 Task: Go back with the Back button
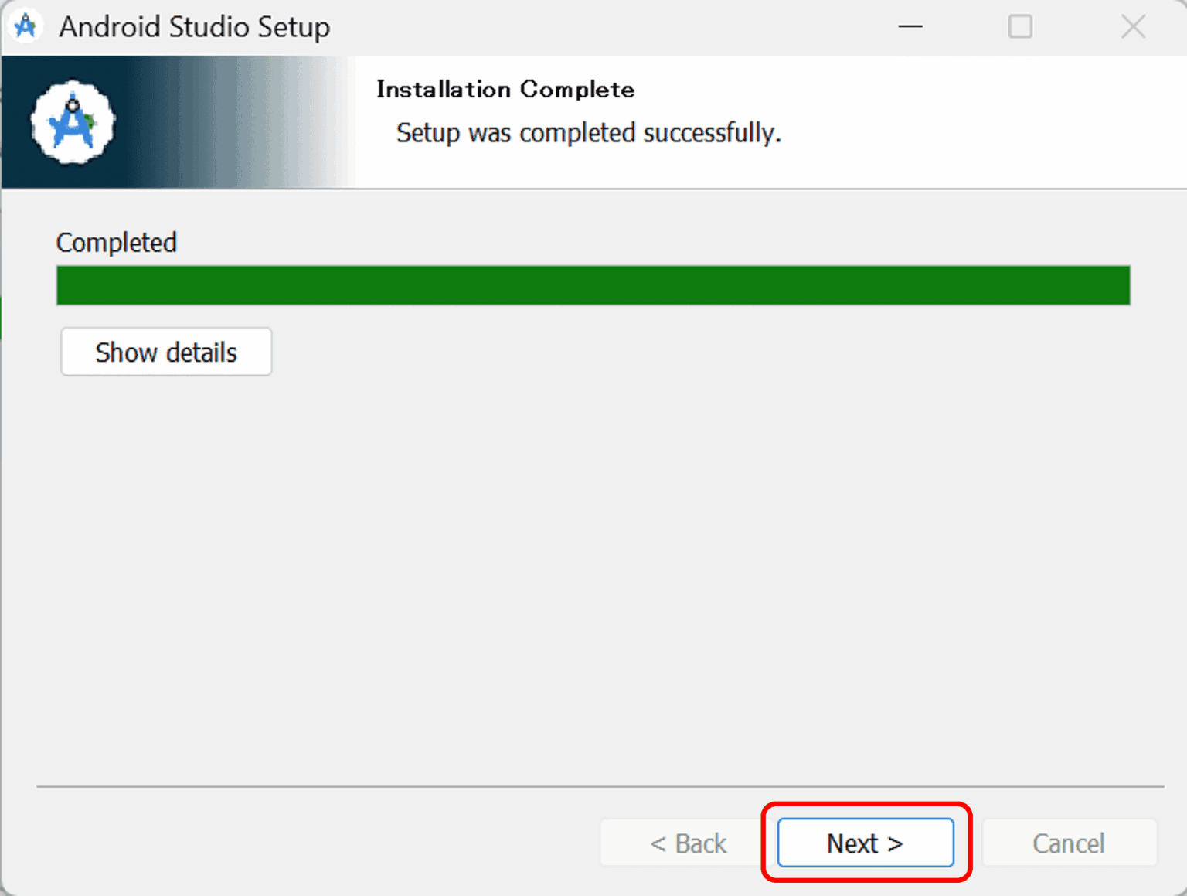pyautogui.click(x=688, y=843)
